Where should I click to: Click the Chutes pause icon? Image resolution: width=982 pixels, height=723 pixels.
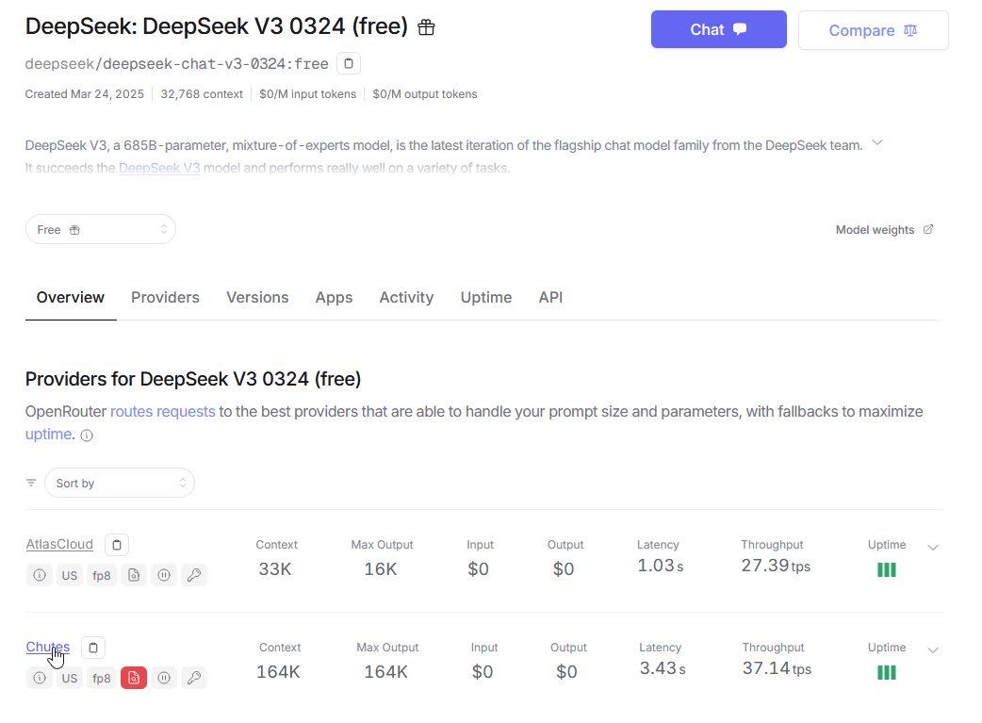pyautogui.click(x=163, y=677)
